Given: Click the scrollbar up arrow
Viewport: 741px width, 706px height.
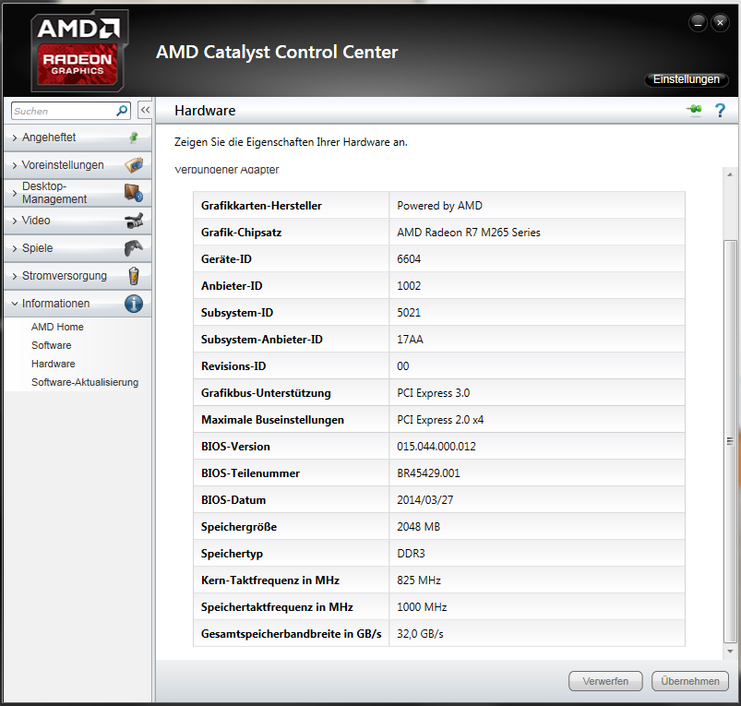Looking at the screenshot, I should (x=730, y=174).
